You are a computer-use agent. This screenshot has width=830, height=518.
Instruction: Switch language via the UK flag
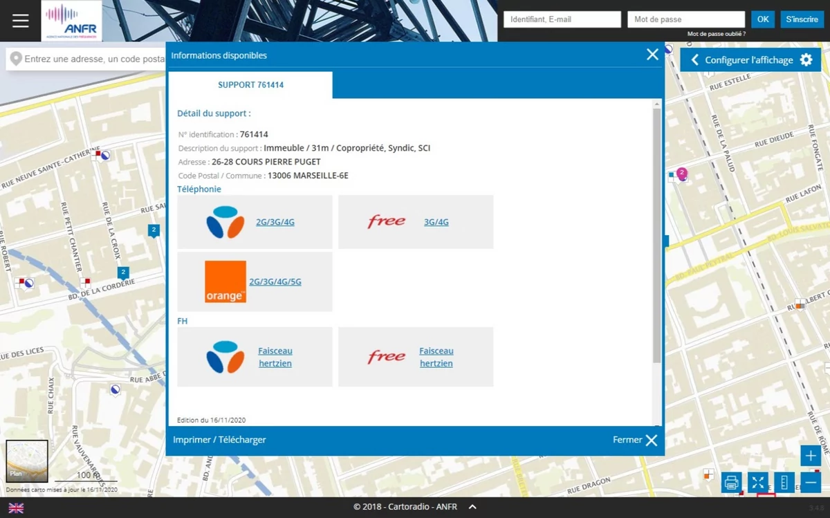point(15,508)
